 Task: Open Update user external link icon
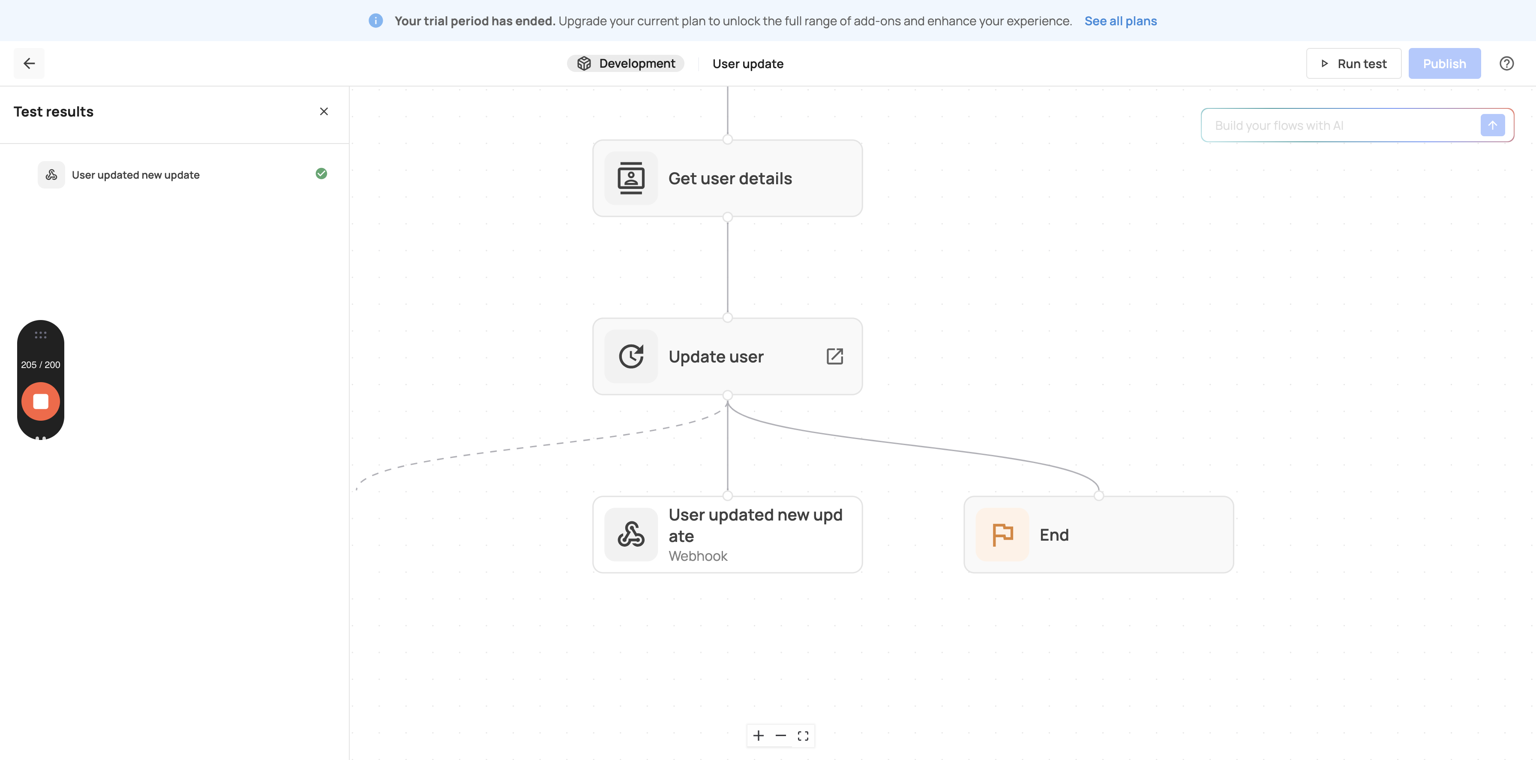click(x=834, y=356)
